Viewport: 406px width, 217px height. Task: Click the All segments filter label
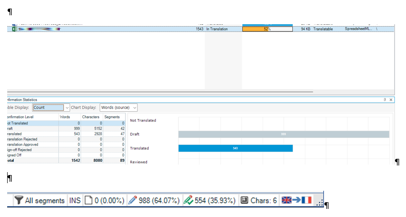44,200
